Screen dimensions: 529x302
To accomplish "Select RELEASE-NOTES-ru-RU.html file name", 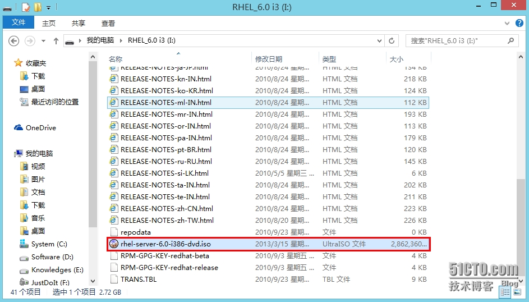I will pos(166,162).
